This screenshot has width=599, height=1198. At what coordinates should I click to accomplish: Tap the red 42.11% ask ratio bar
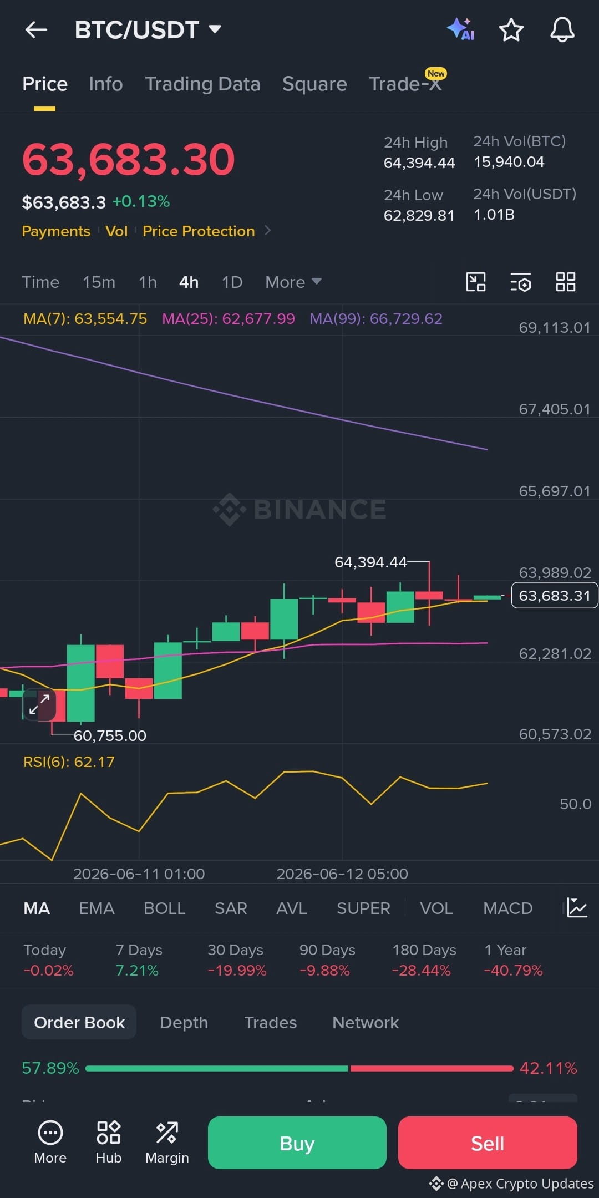[x=432, y=1068]
